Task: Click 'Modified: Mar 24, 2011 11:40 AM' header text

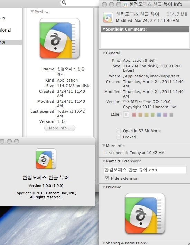Action: [x=148, y=20]
